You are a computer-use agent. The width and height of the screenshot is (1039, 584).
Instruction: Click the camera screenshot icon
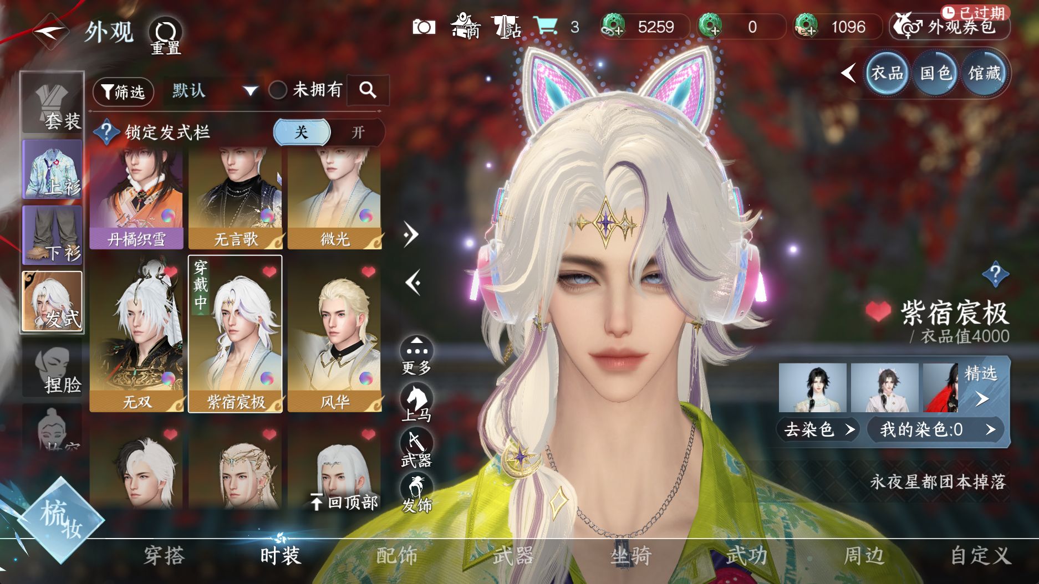[x=424, y=27]
